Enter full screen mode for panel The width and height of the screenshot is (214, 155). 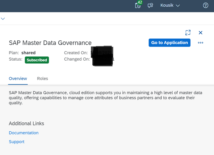[188, 33]
